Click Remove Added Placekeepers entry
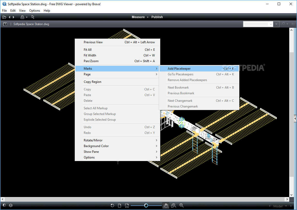 [x=199, y=80]
